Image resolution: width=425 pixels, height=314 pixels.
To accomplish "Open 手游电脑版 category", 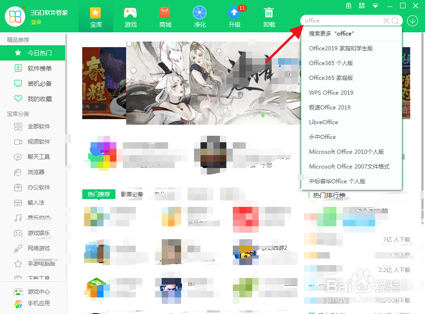I will tap(32, 264).
